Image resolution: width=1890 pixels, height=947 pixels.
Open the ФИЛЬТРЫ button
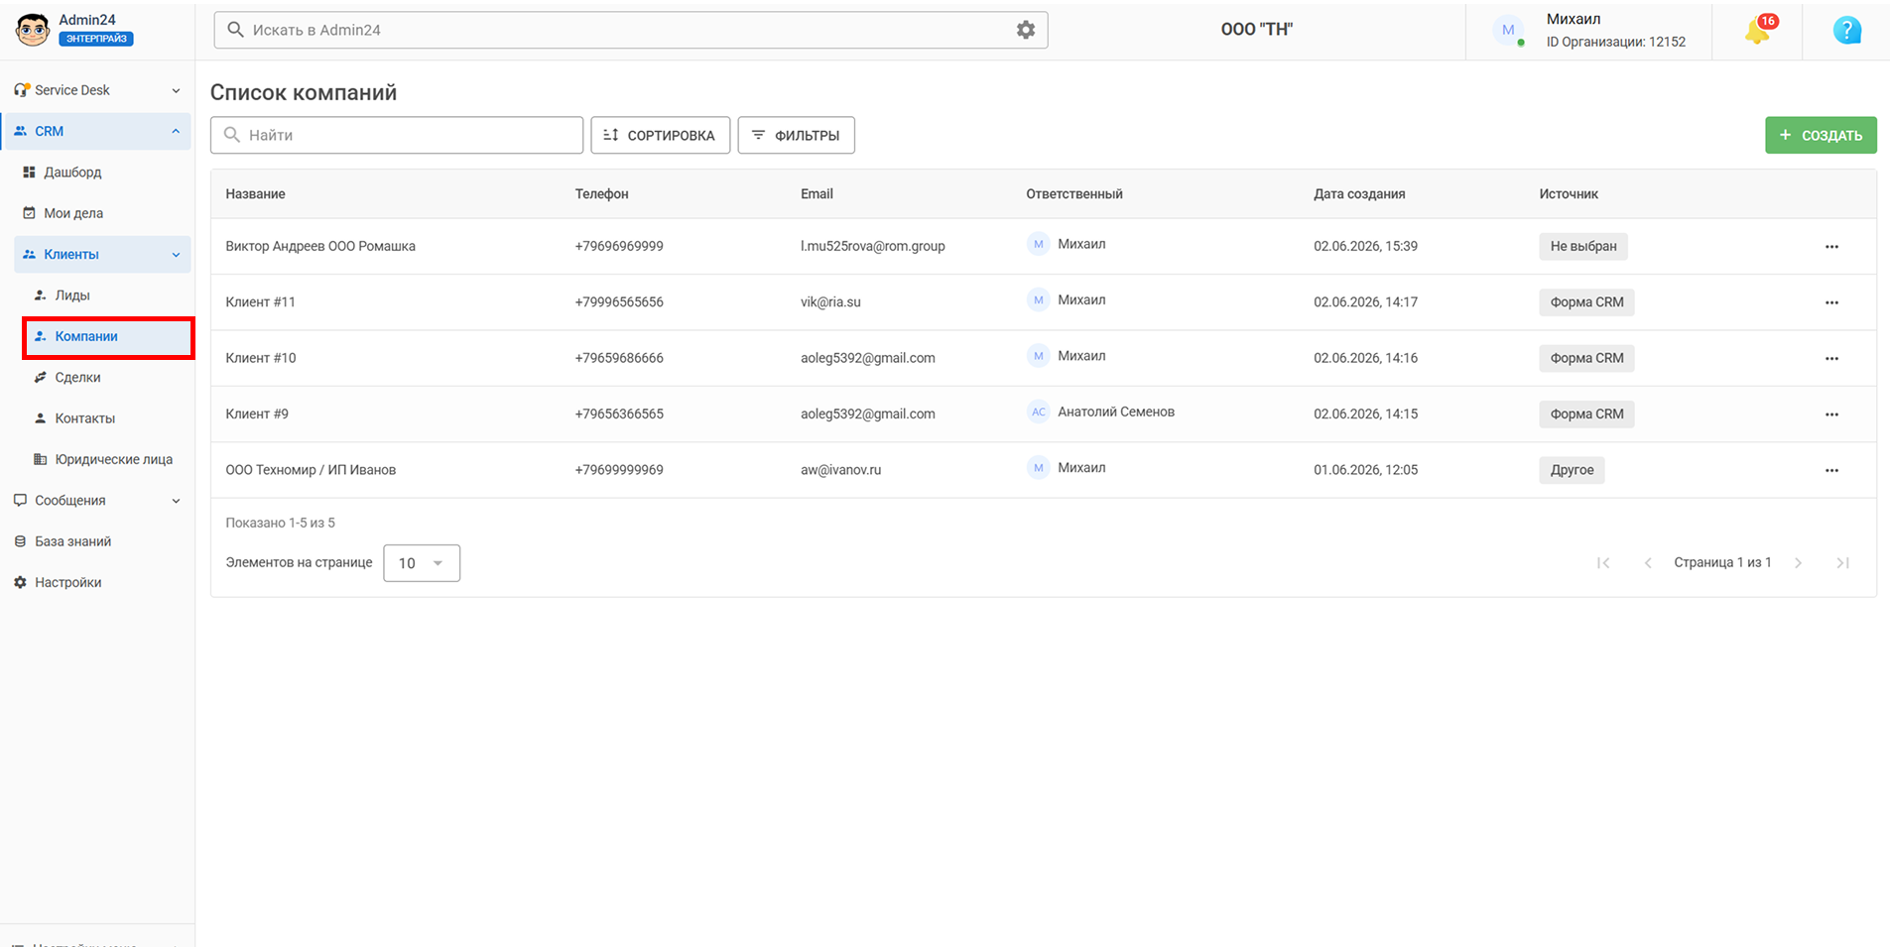(x=797, y=135)
